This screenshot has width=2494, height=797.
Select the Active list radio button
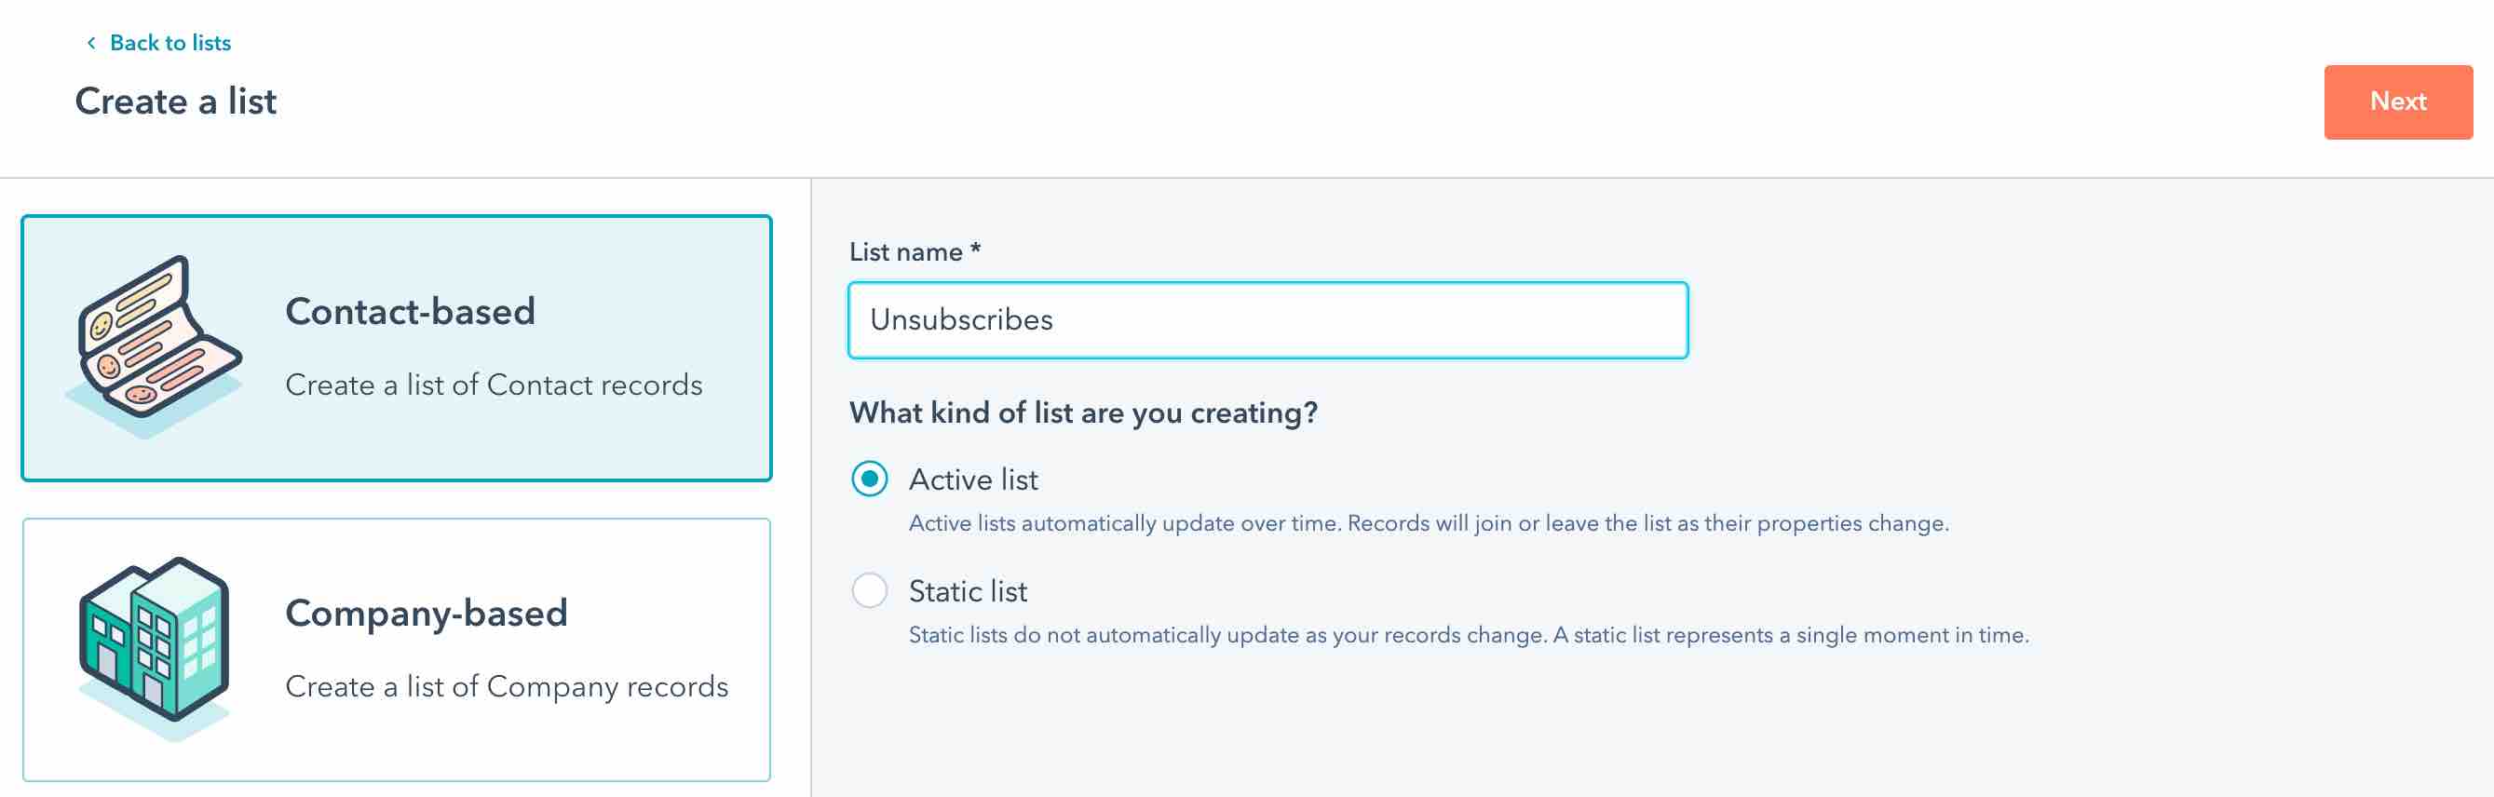[869, 479]
